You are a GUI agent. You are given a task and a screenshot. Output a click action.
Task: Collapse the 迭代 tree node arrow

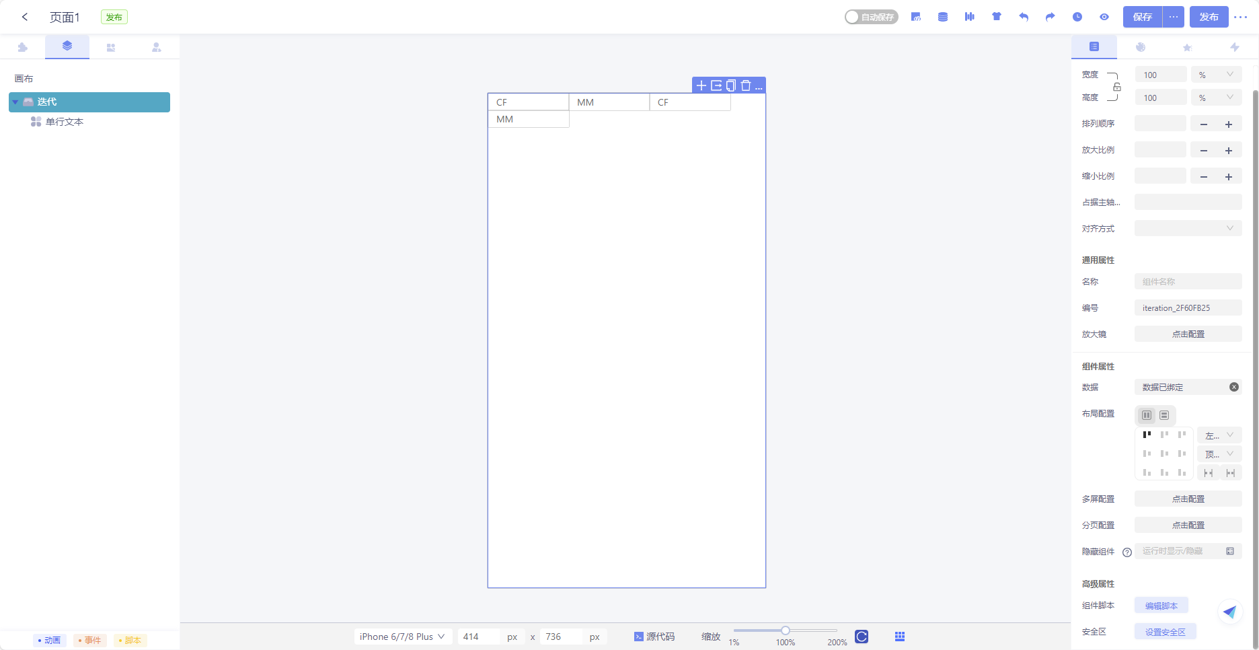[15, 102]
